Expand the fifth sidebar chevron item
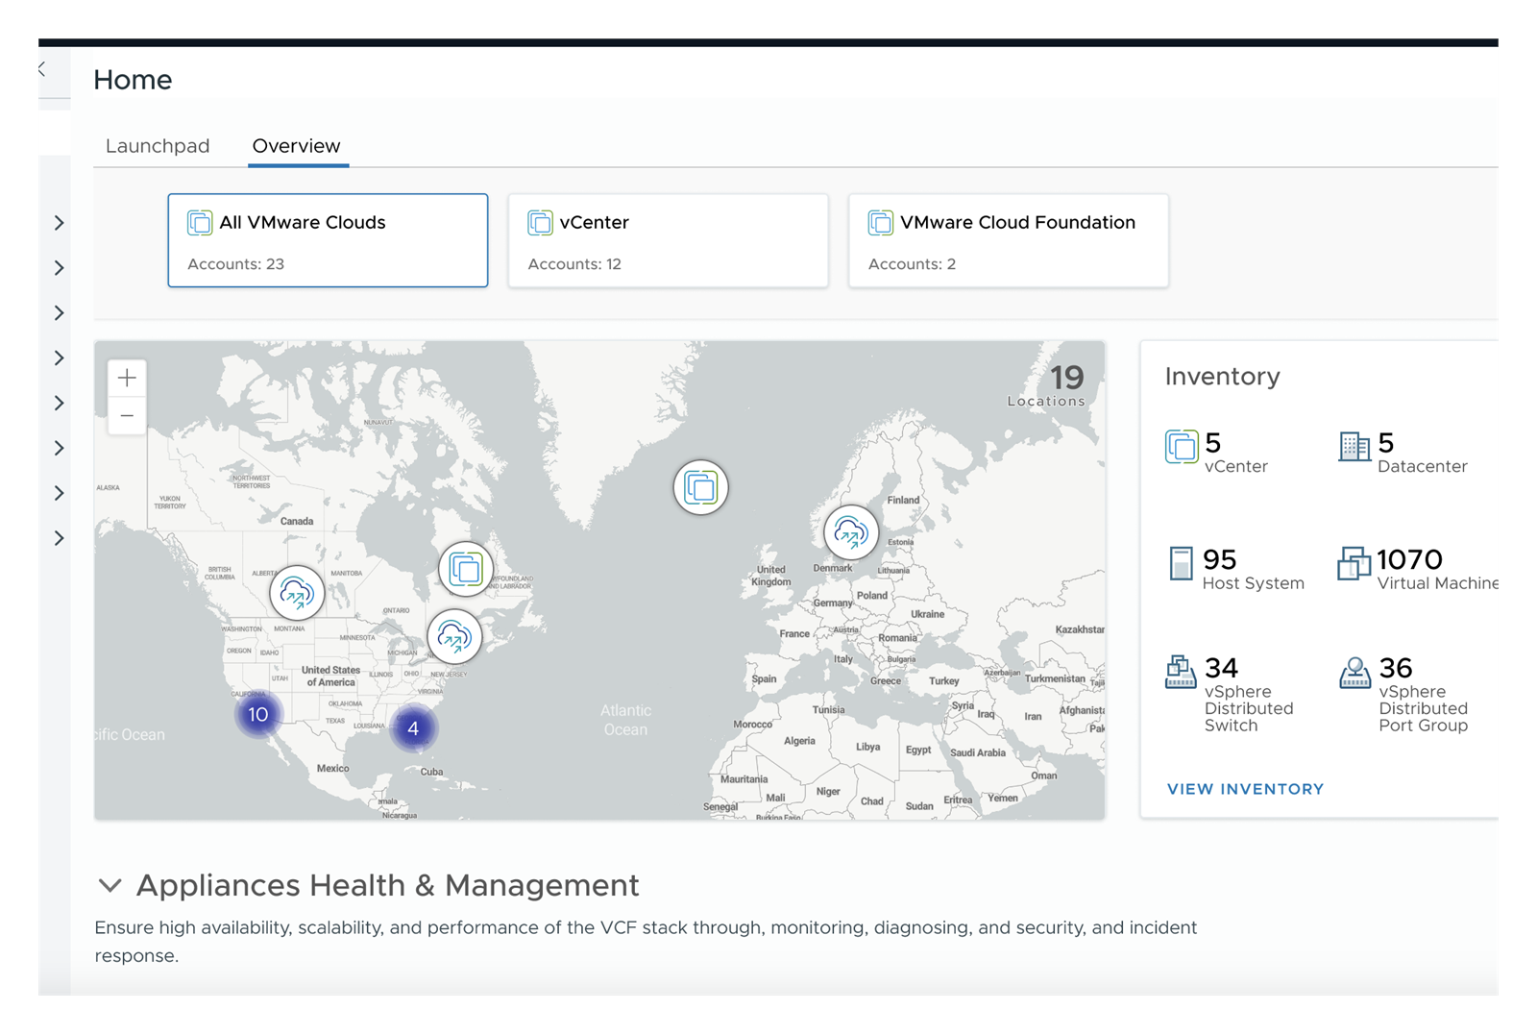The height and width of the screenshot is (1034, 1537). pyautogui.click(x=60, y=403)
